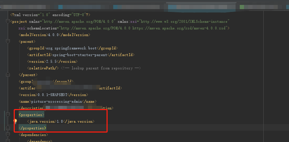Click the modelVersion 4.0.0 line
This screenshot has width=289, height=142.
point(54,35)
